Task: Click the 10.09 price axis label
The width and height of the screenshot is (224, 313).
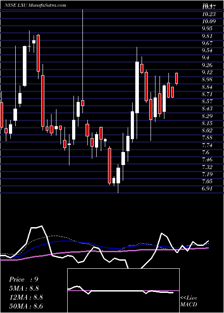Action: click(x=209, y=21)
